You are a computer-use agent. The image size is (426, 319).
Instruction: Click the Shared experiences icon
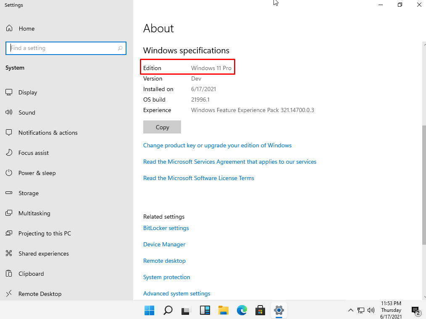[x=9, y=253]
